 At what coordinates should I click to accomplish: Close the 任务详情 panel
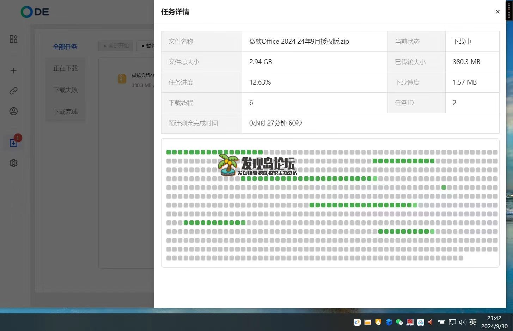497,12
